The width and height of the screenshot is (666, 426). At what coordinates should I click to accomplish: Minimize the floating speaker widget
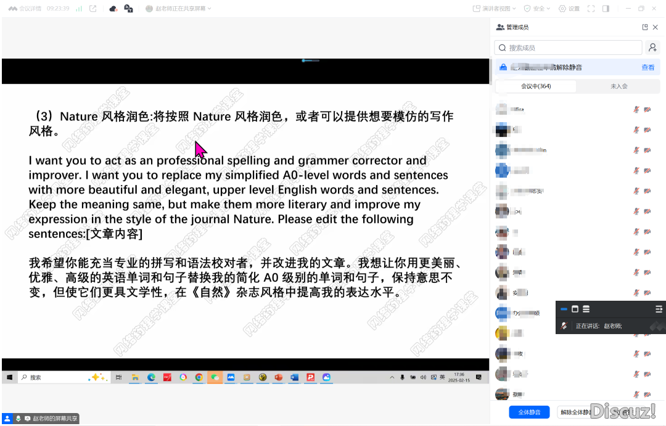click(564, 309)
